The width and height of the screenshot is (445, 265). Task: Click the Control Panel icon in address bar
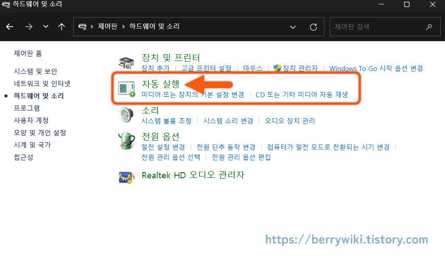[x=82, y=27]
